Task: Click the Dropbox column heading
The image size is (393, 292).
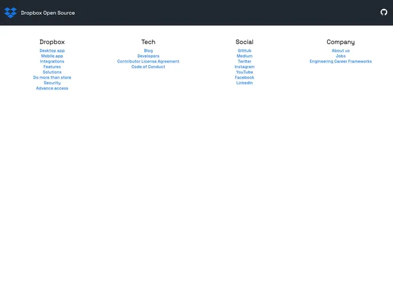Action: (52, 42)
